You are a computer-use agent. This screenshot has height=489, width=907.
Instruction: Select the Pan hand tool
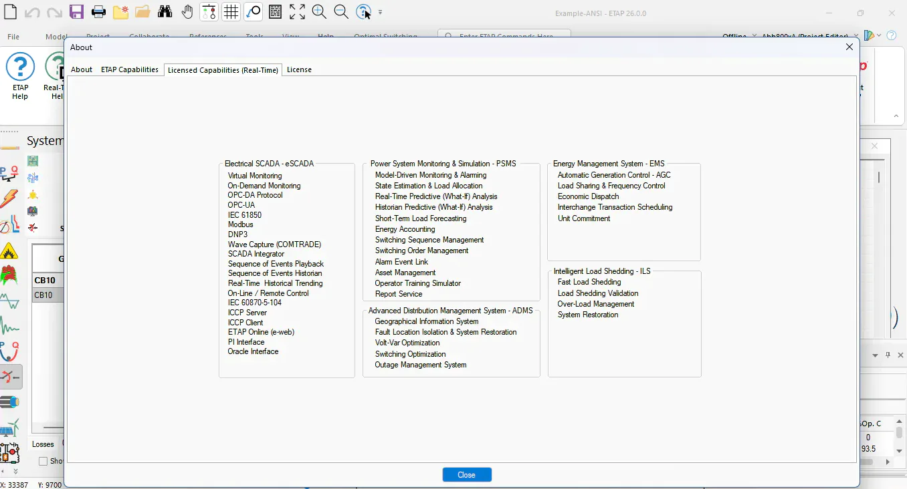point(187,12)
